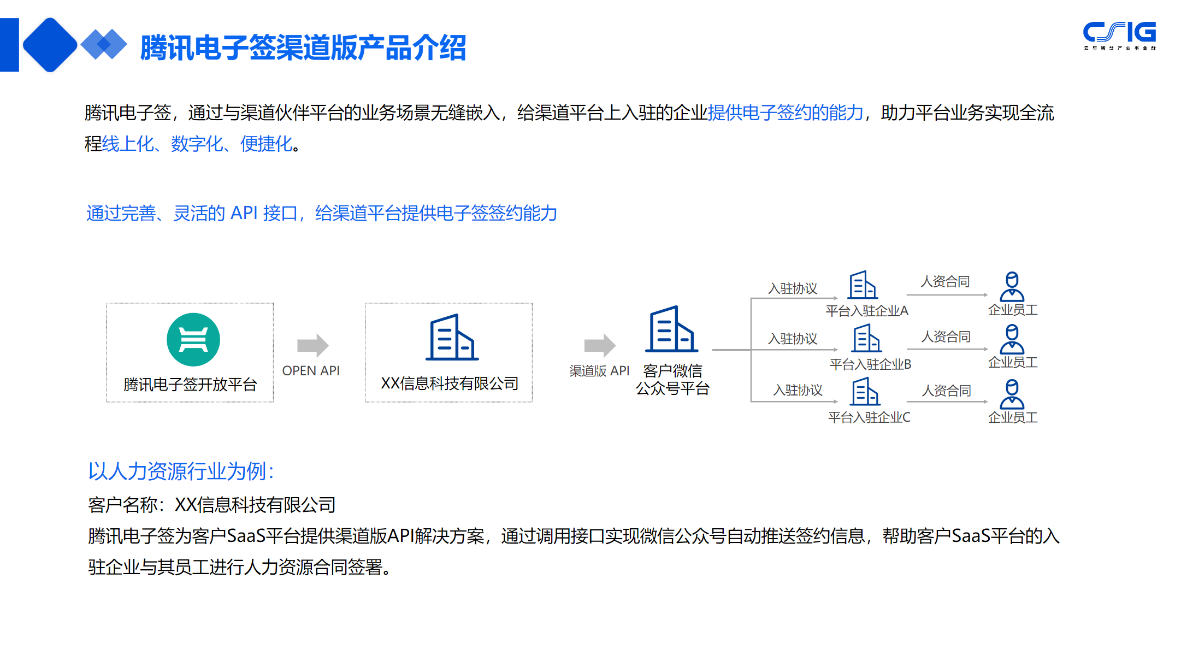Viewport: 1187px width, 667px height.
Task: Click the 人资合同 label in 企业B row
Action: 946,337
